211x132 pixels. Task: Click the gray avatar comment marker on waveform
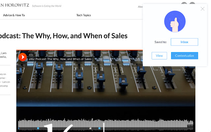(90, 128)
